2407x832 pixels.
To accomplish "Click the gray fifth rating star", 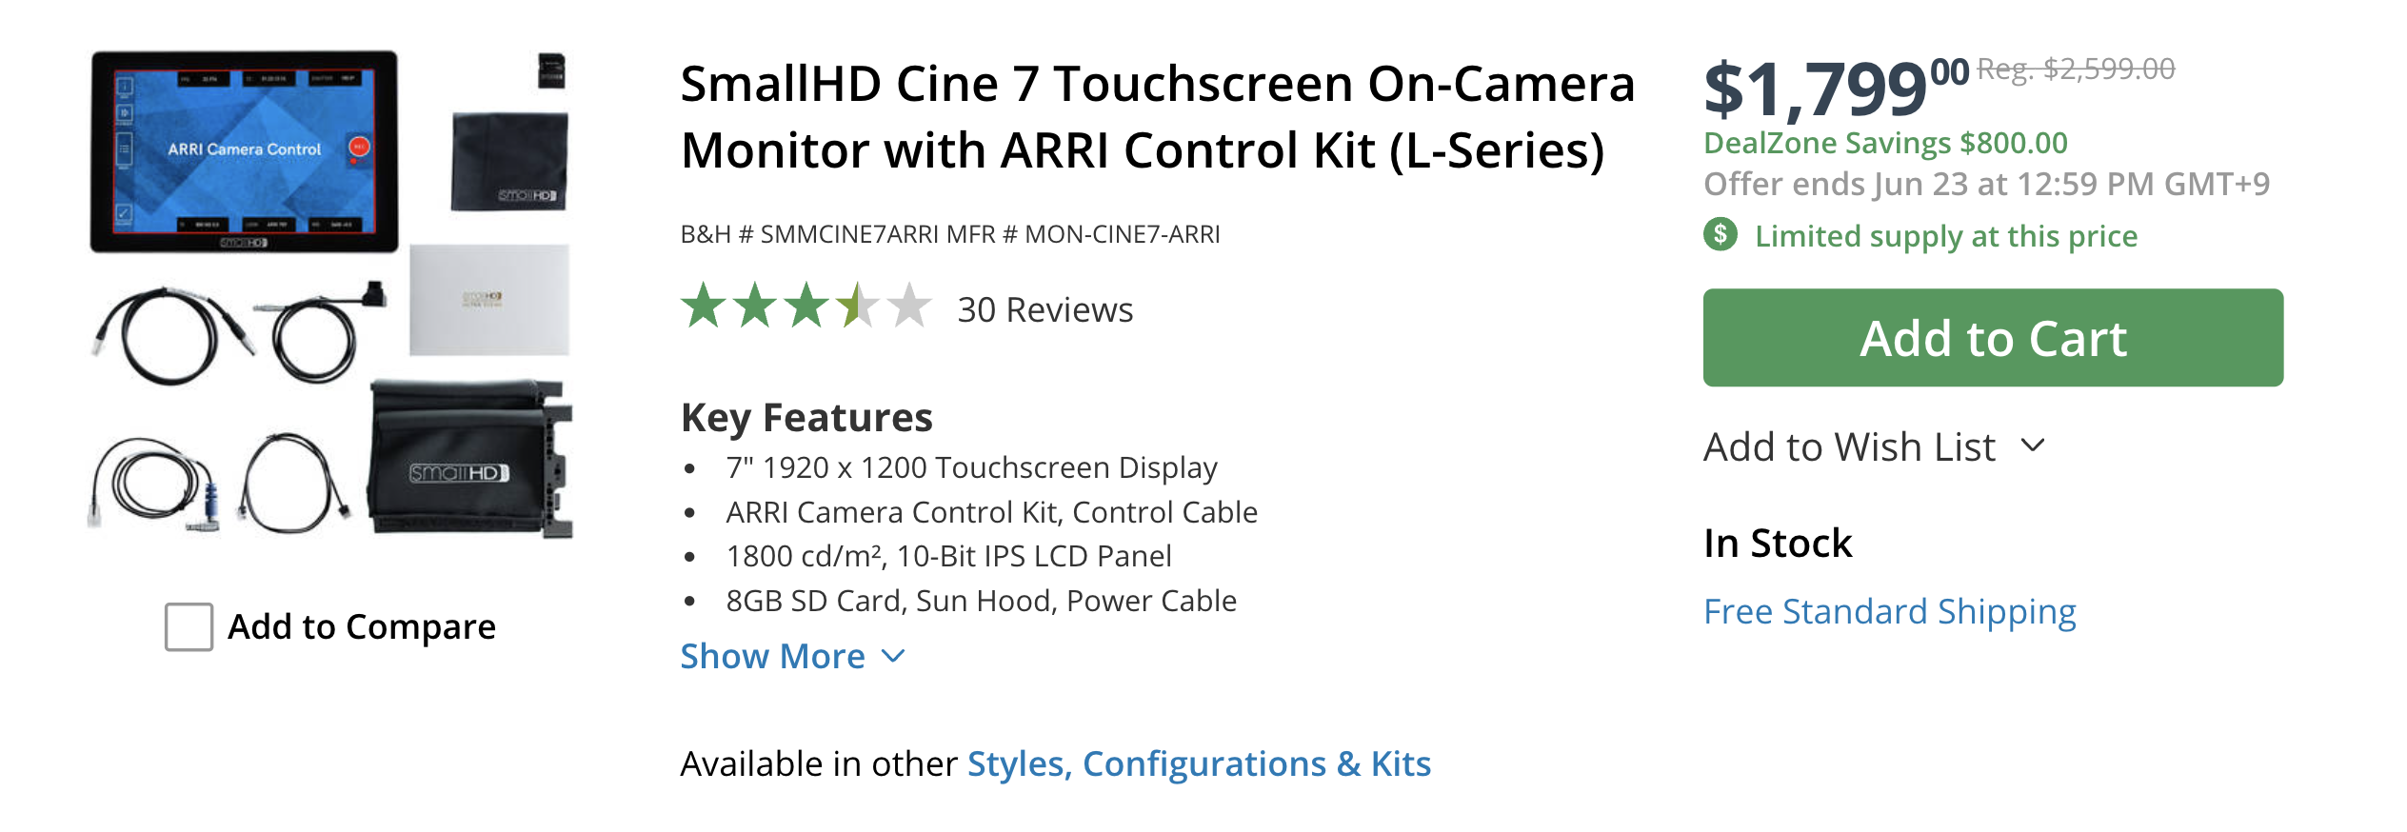I will tap(909, 306).
